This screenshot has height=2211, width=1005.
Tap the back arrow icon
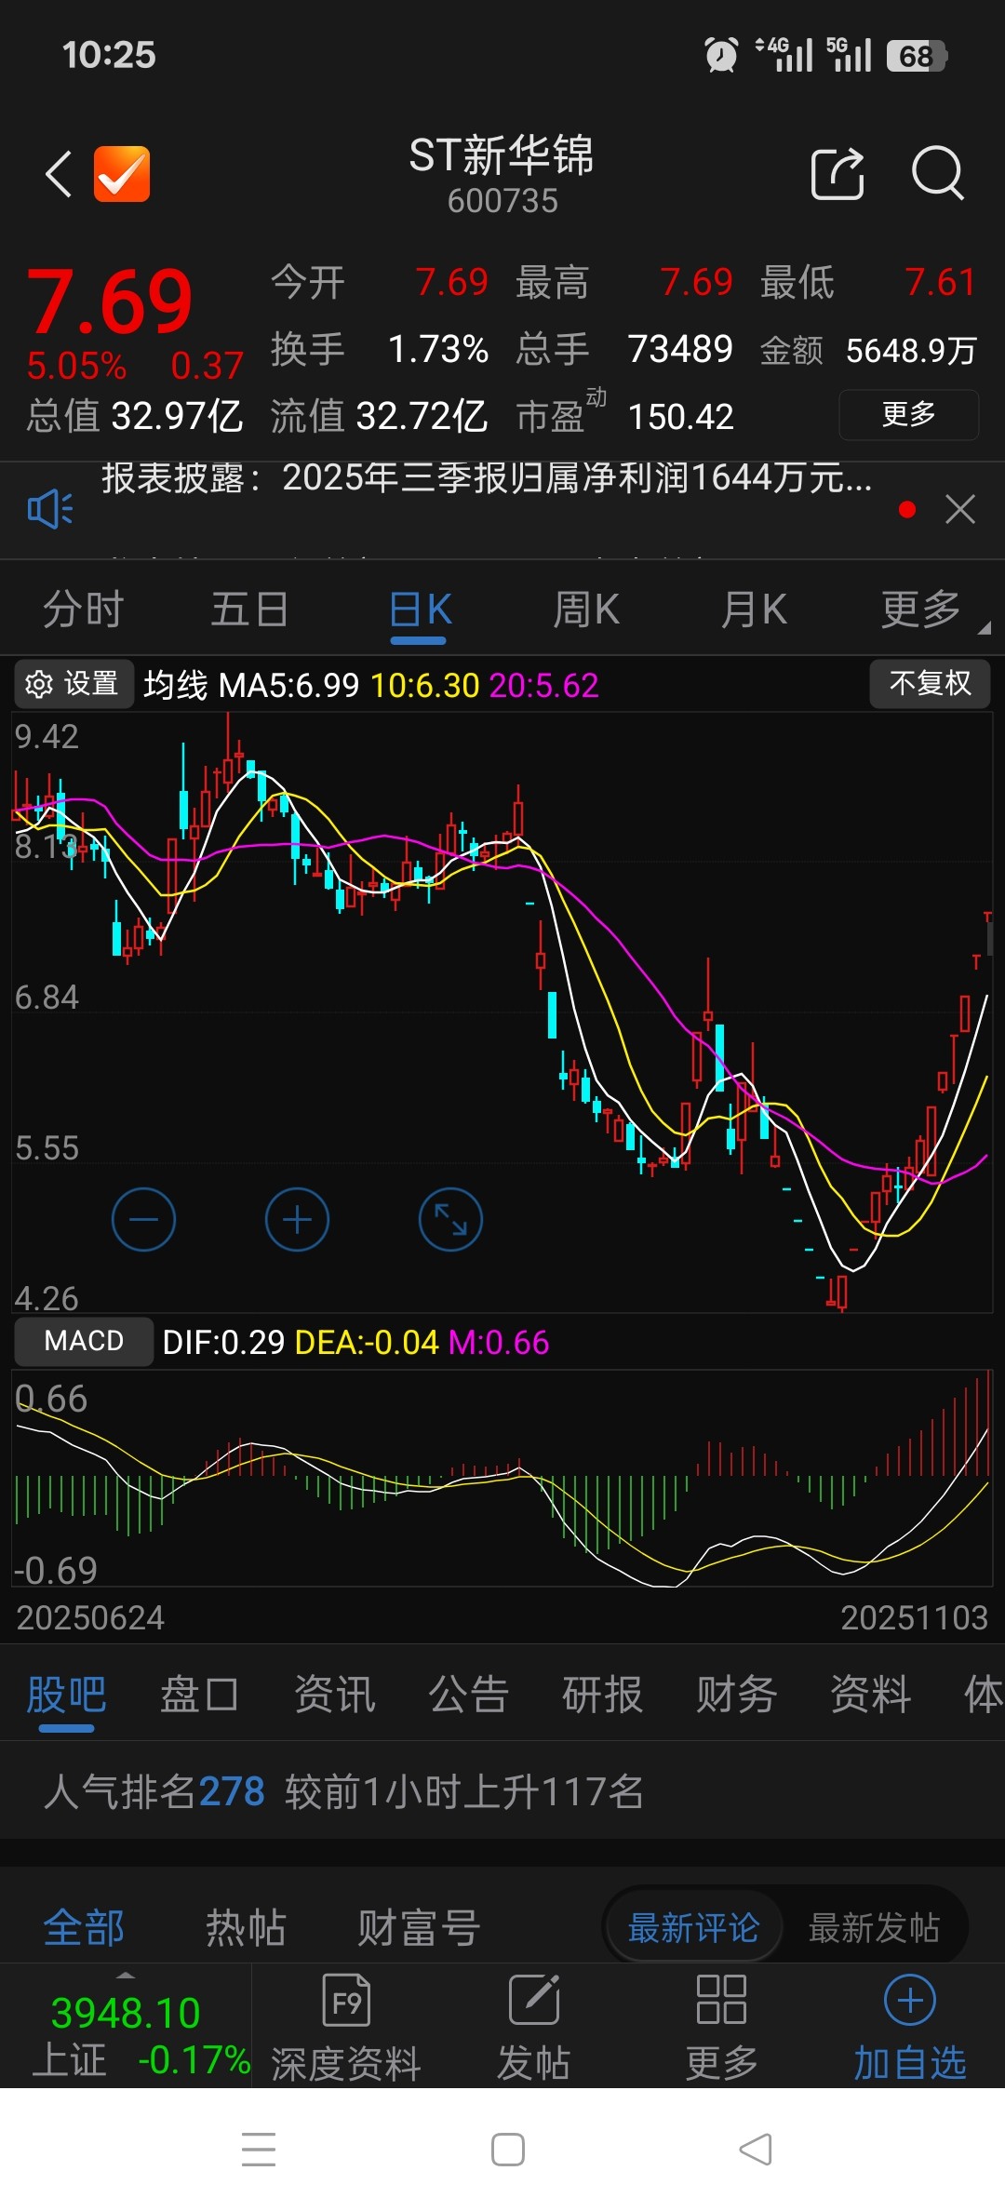tap(59, 174)
